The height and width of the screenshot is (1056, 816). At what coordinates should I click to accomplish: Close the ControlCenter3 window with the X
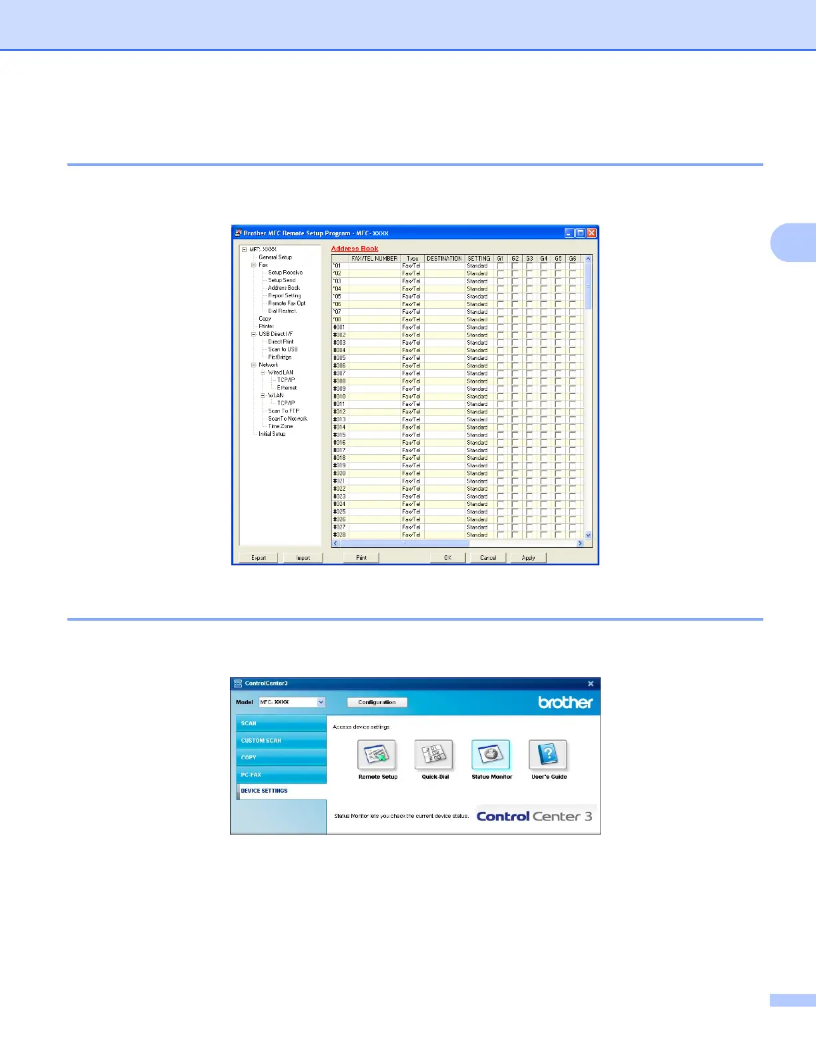pyautogui.click(x=591, y=683)
